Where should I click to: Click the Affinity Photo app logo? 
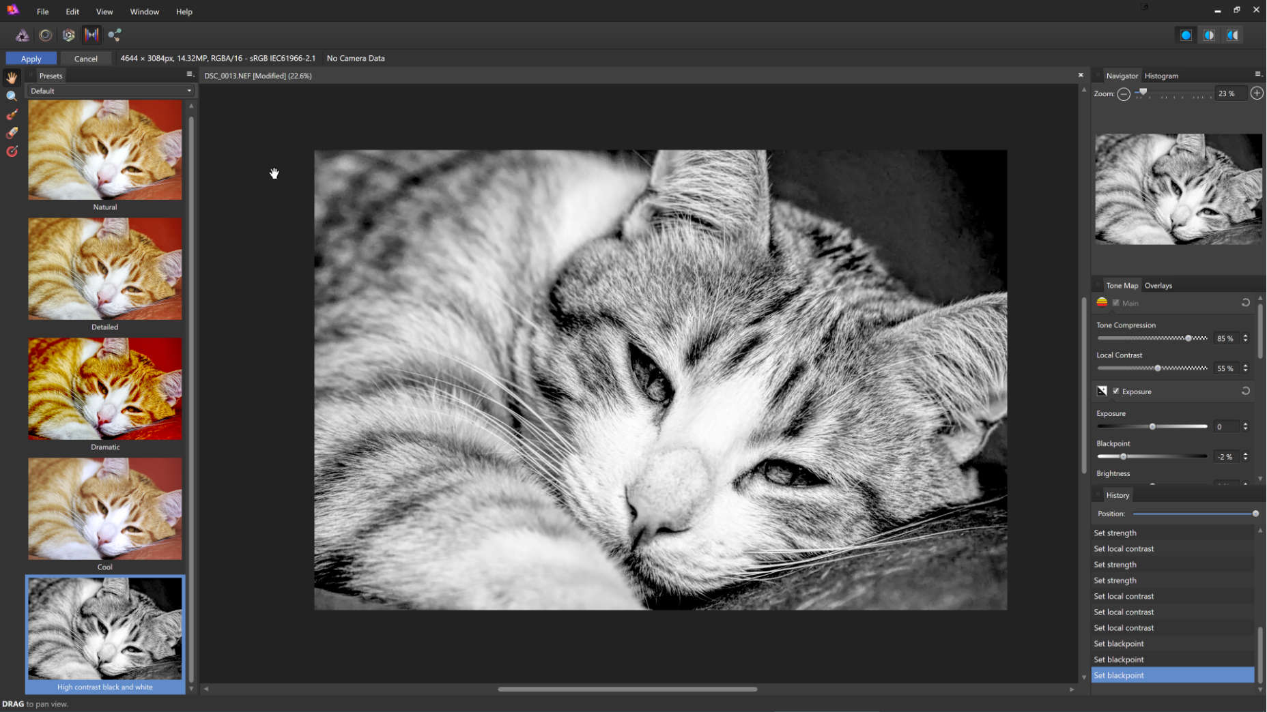coord(12,10)
